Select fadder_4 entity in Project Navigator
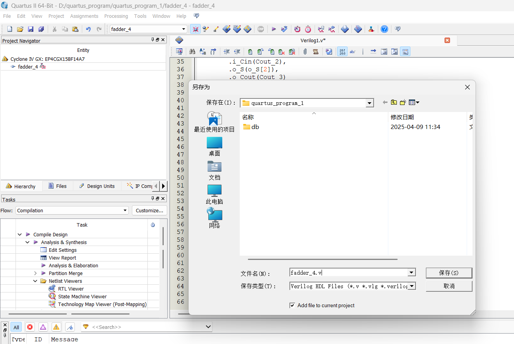 [28, 67]
